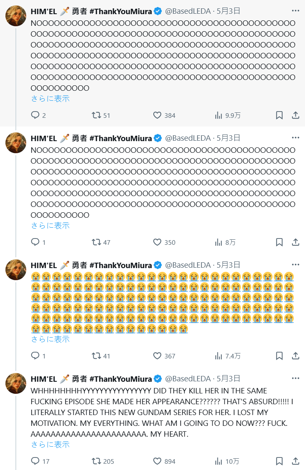Bookmark the crying emoji tweet
Screen dimensions: 305x470
pos(279,356)
